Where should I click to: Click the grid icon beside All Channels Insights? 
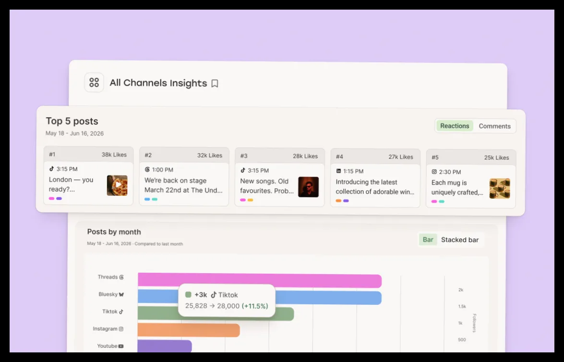[94, 83]
